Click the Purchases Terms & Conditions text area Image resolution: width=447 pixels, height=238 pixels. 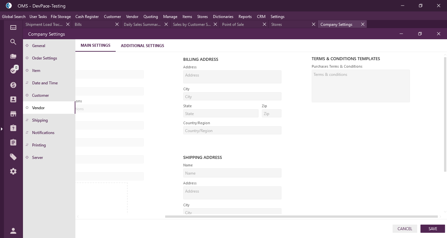click(360, 86)
